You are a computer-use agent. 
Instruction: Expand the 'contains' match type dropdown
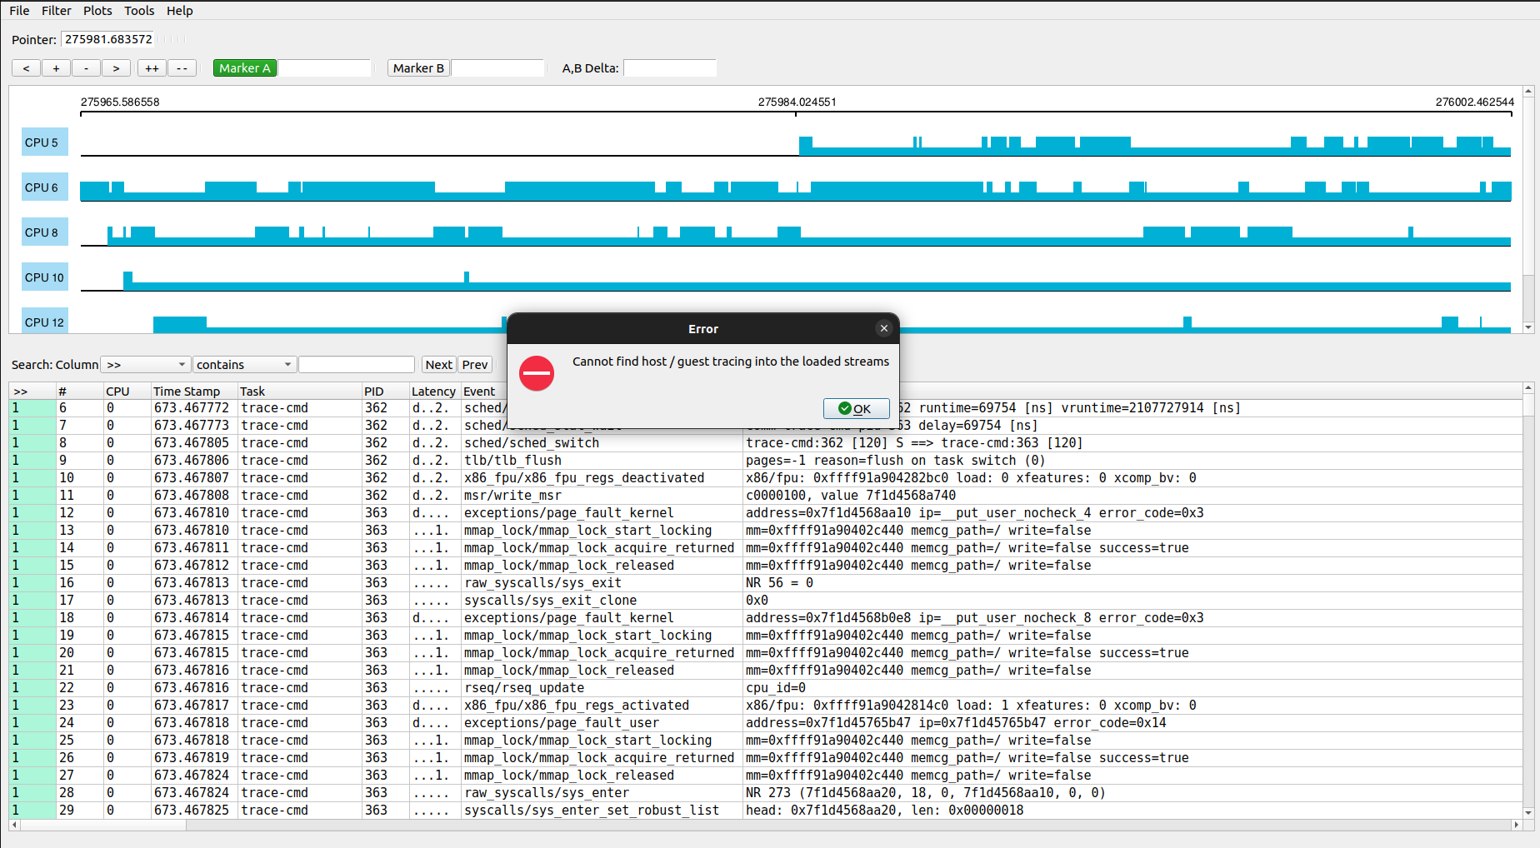click(x=244, y=365)
